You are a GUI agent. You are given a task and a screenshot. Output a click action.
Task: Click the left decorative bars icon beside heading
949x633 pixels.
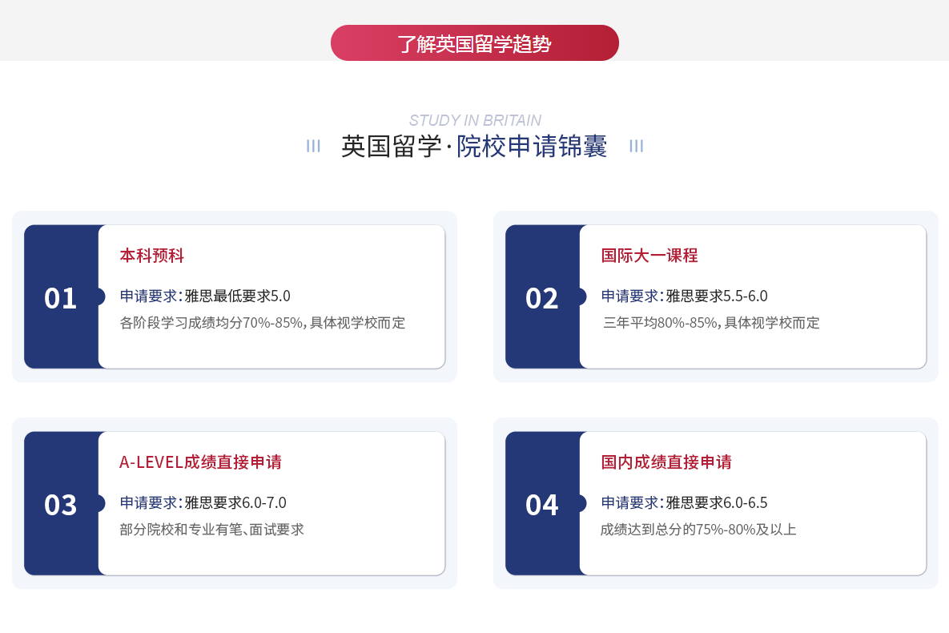click(313, 146)
